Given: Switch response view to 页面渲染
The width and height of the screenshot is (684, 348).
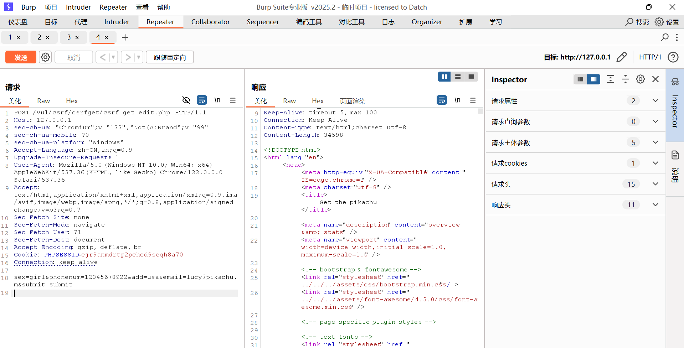Looking at the screenshot, I should click(x=352, y=101).
